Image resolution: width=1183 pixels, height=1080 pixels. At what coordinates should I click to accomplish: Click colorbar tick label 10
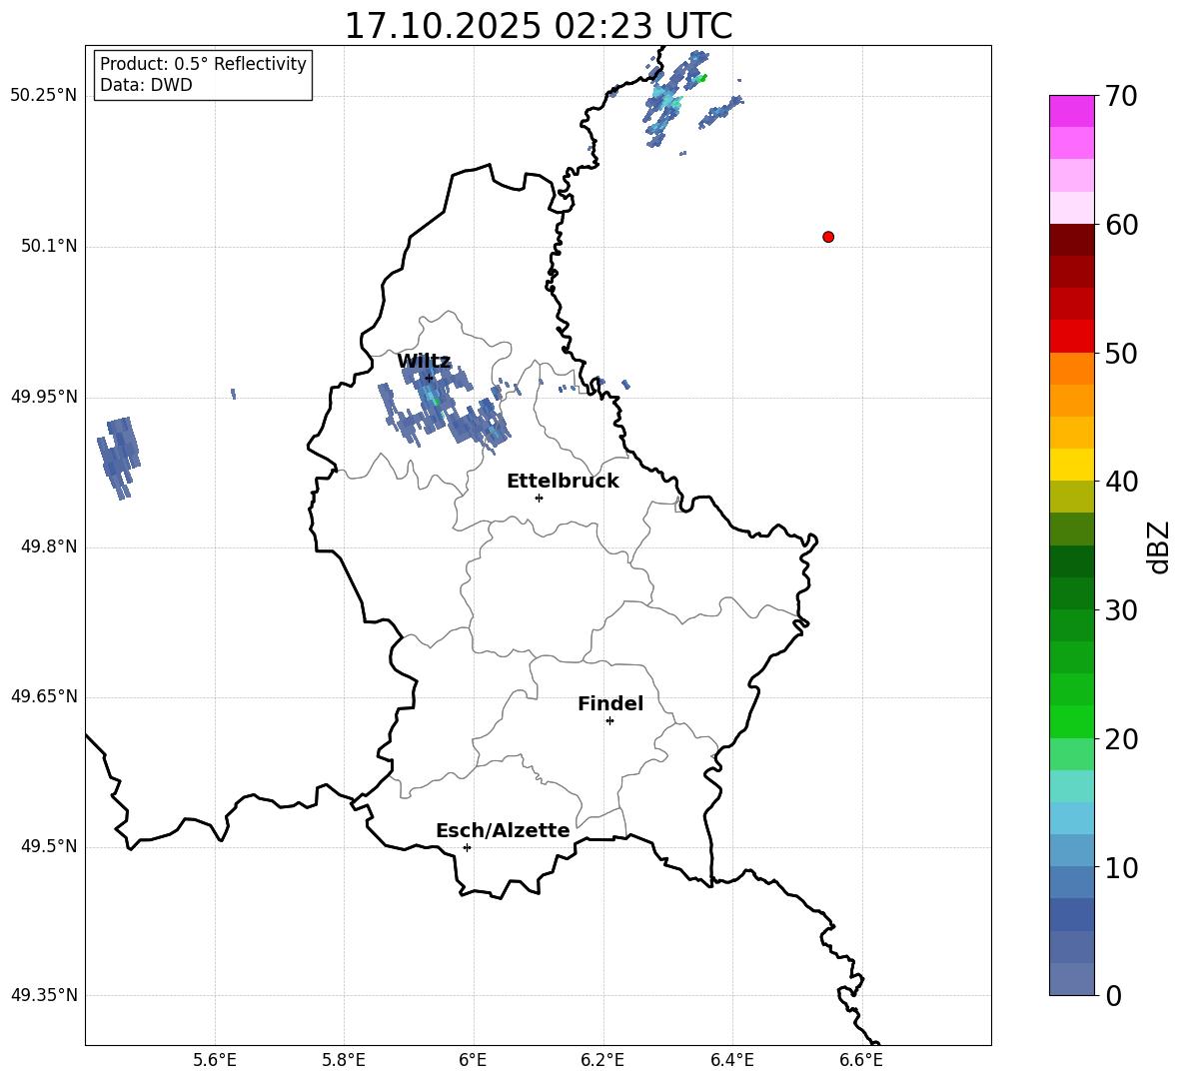click(x=1121, y=867)
